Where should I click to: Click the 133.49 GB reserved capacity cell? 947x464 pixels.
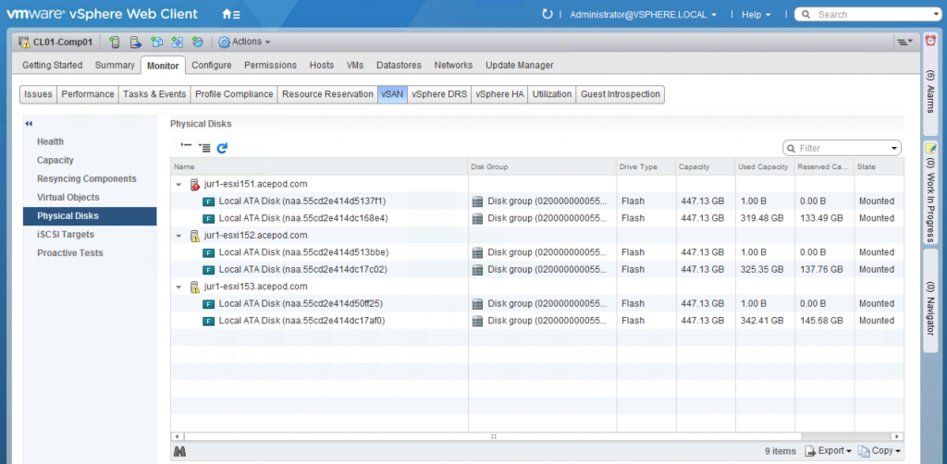tap(823, 218)
